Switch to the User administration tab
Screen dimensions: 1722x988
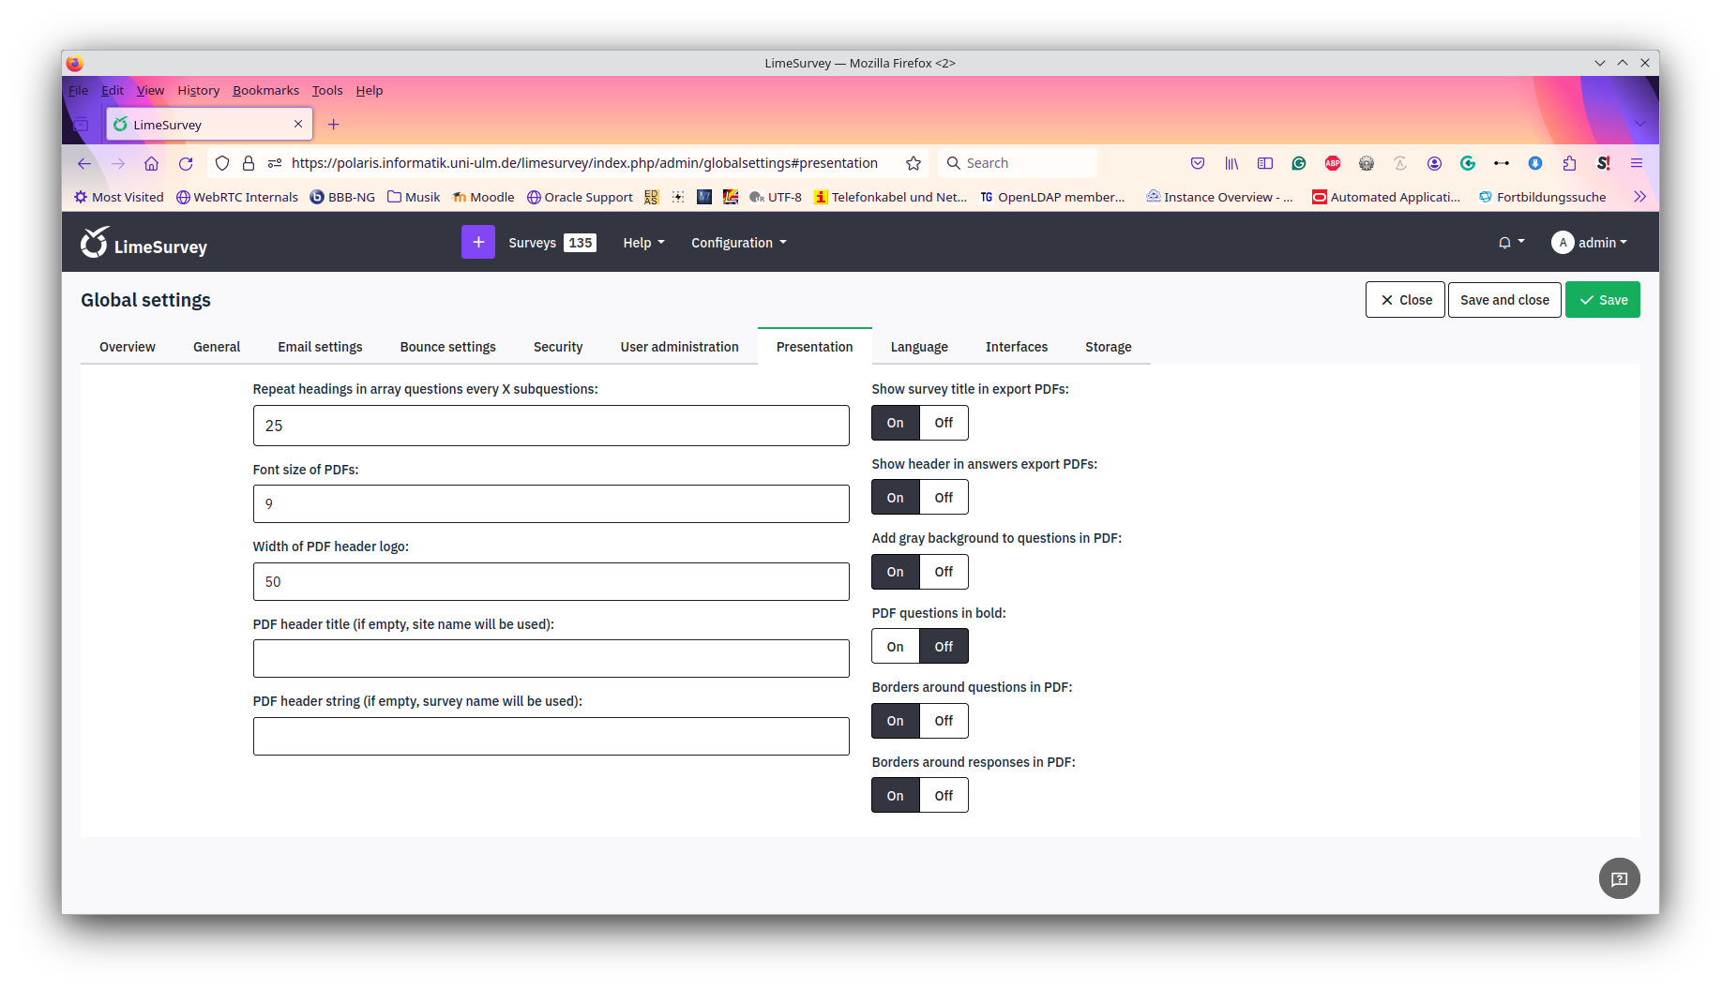tap(680, 347)
